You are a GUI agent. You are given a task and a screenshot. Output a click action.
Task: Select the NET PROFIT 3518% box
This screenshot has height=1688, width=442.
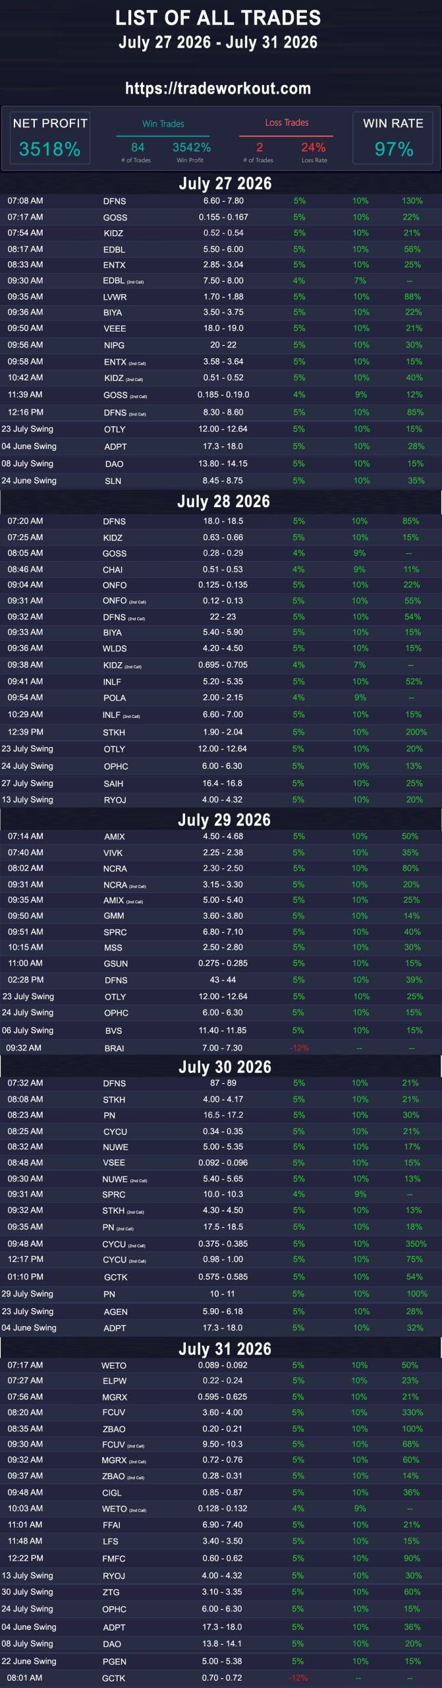point(50,138)
